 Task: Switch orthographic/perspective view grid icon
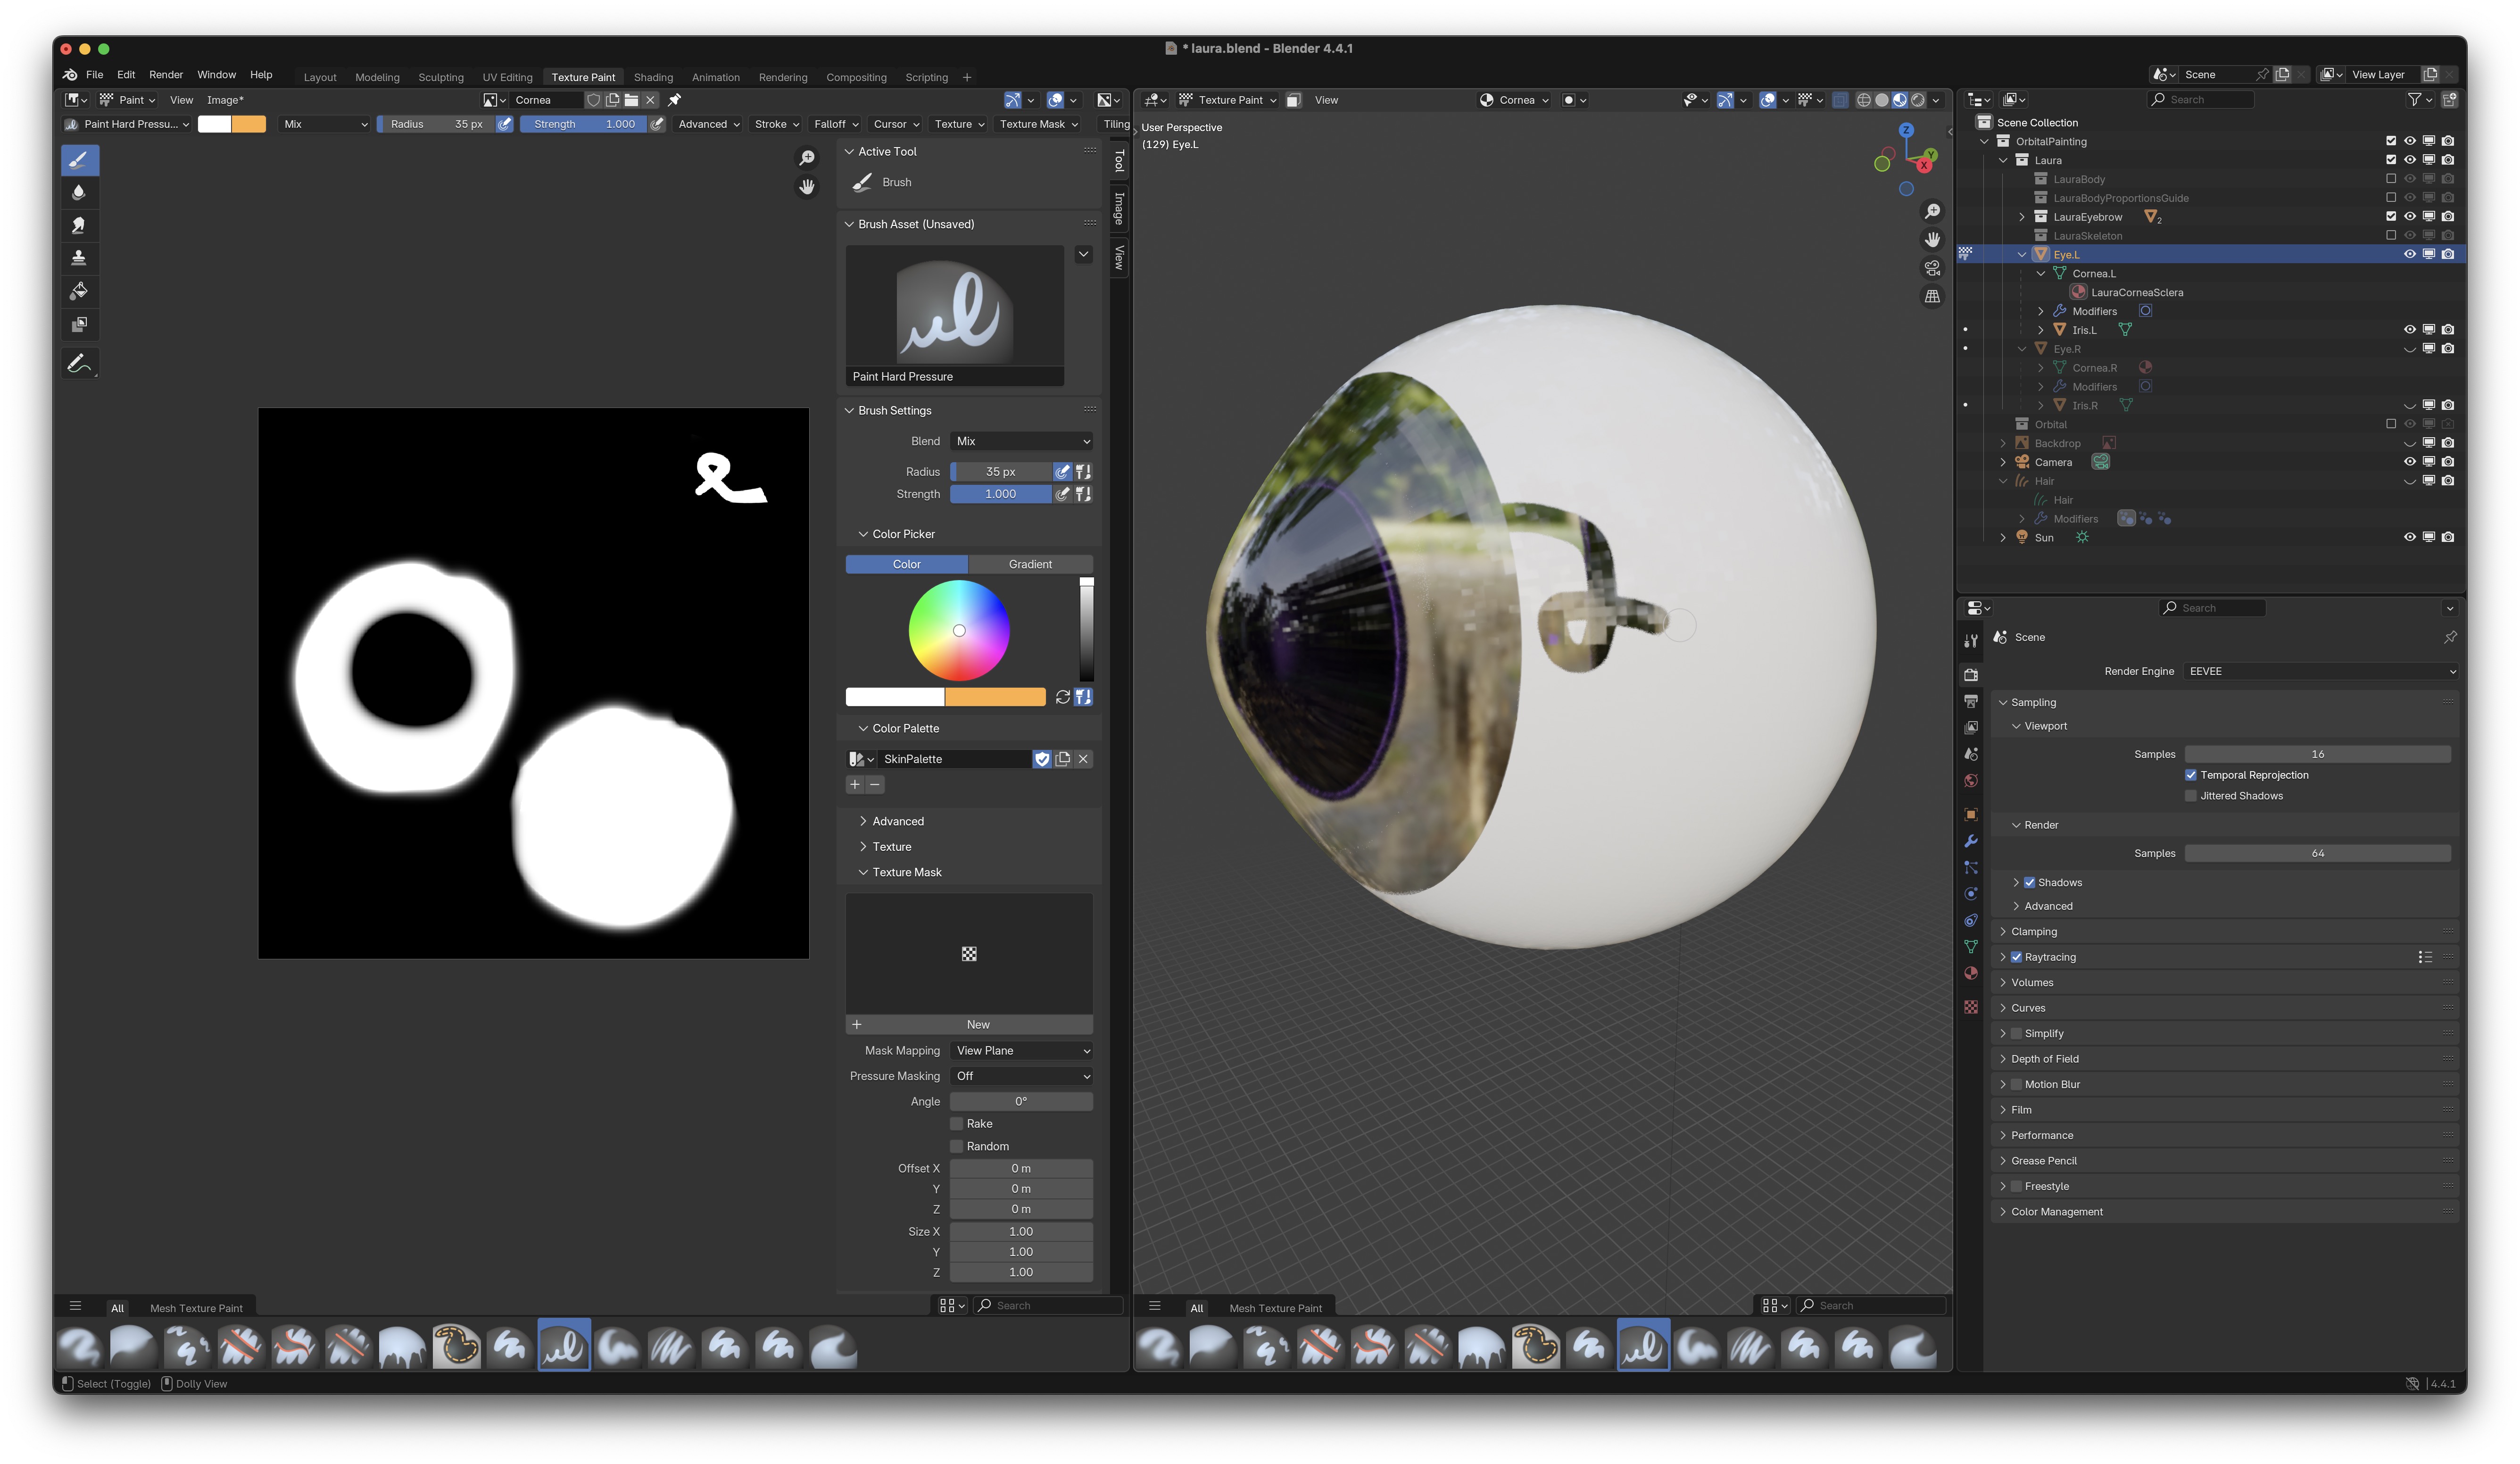click(x=1932, y=297)
